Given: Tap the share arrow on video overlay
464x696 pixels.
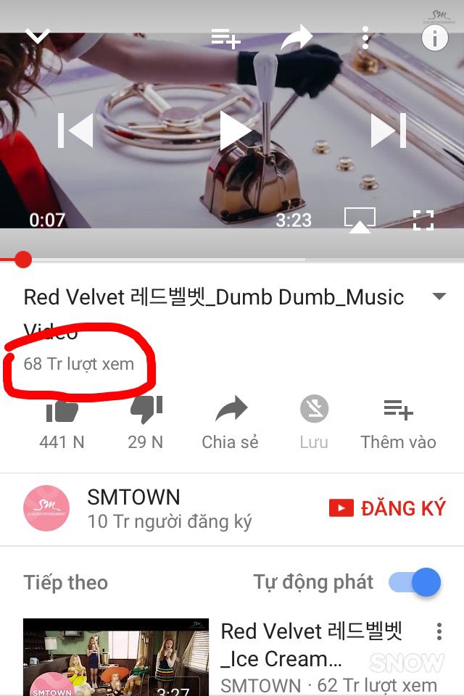Looking at the screenshot, I should 297,38.
